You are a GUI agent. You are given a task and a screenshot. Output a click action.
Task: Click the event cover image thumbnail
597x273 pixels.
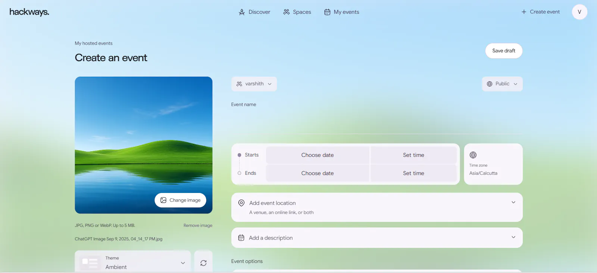point(144,145)
